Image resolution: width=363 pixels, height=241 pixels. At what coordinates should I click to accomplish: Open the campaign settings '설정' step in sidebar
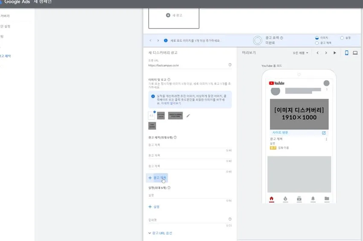[5, 26]
